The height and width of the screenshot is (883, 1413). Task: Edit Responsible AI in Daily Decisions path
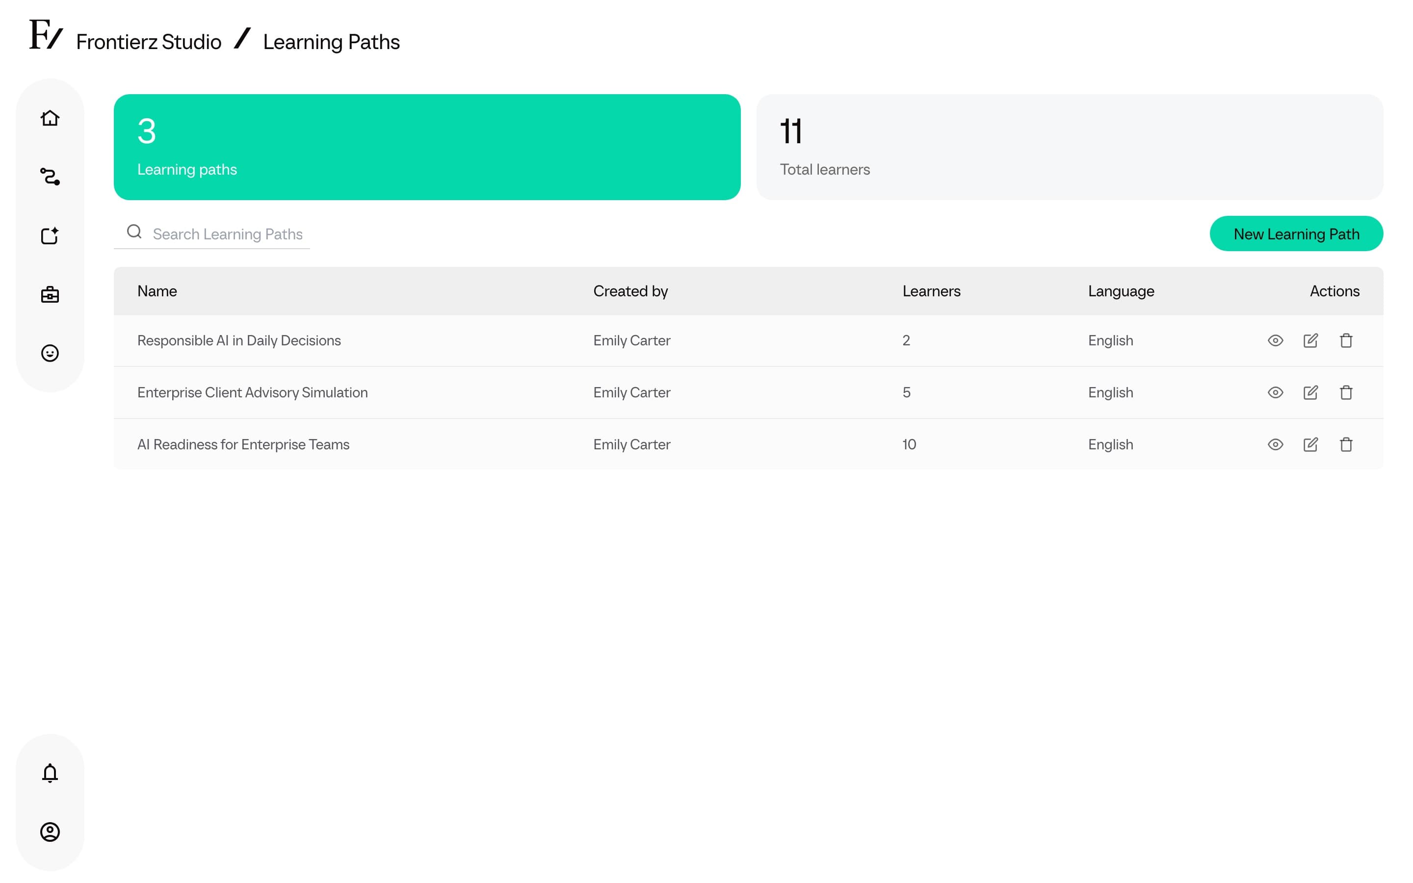click(x=1310, y=340)
